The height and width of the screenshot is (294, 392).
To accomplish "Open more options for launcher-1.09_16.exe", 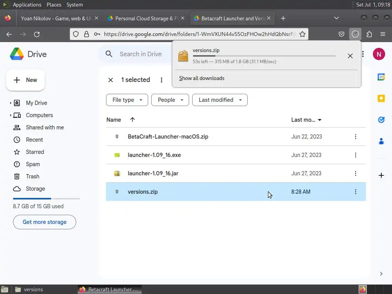I will click(x=356, y=155).
